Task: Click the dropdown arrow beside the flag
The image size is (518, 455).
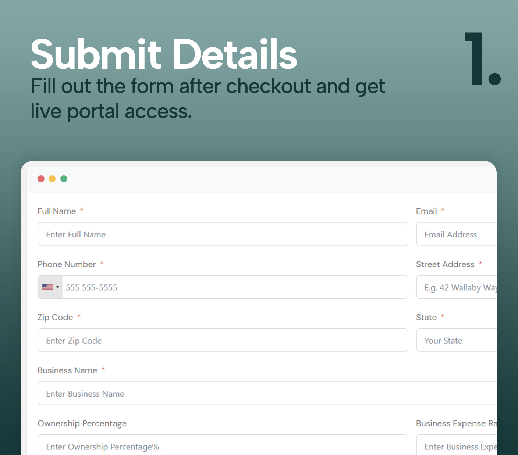Action: tap(58, 287)
